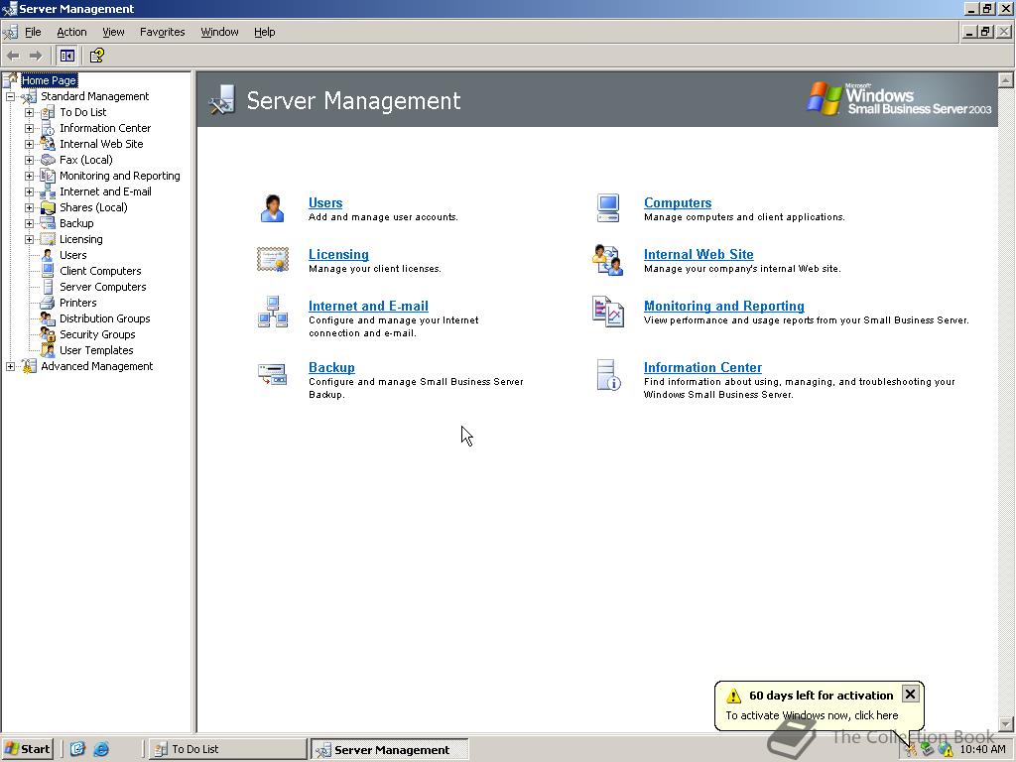Open the Action menu
The image size is (1016, 762).
[71, 32]
